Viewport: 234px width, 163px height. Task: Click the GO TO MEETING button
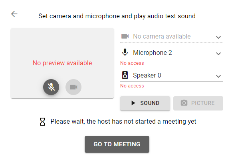117,144
